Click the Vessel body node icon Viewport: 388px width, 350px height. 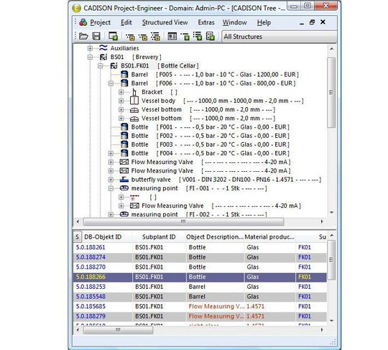pyautogui.click(x=134, y=101)
